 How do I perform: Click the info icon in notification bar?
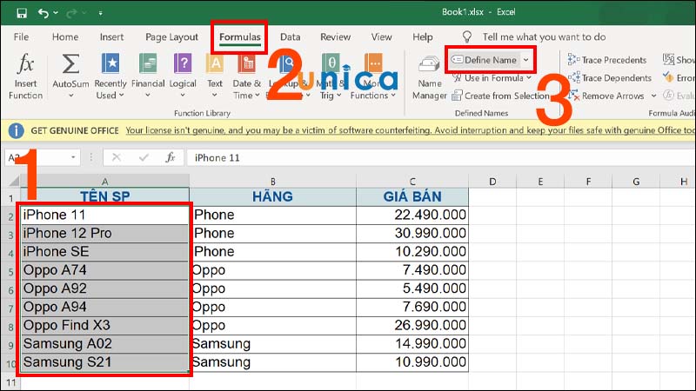coord(16,130)
